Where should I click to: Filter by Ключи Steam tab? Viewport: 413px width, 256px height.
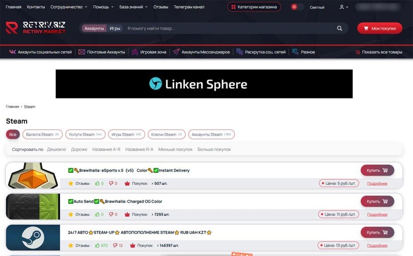[x=167, y=135]
